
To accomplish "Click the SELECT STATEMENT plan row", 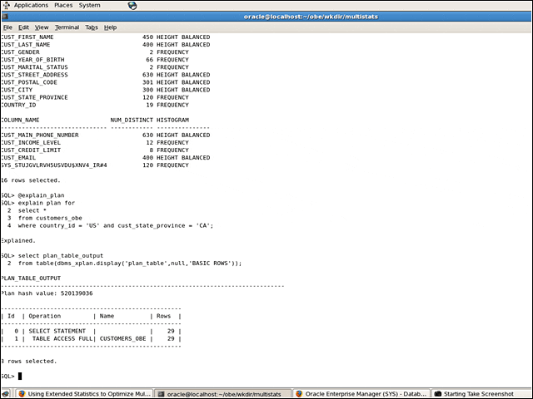I will tap(91, 331).
